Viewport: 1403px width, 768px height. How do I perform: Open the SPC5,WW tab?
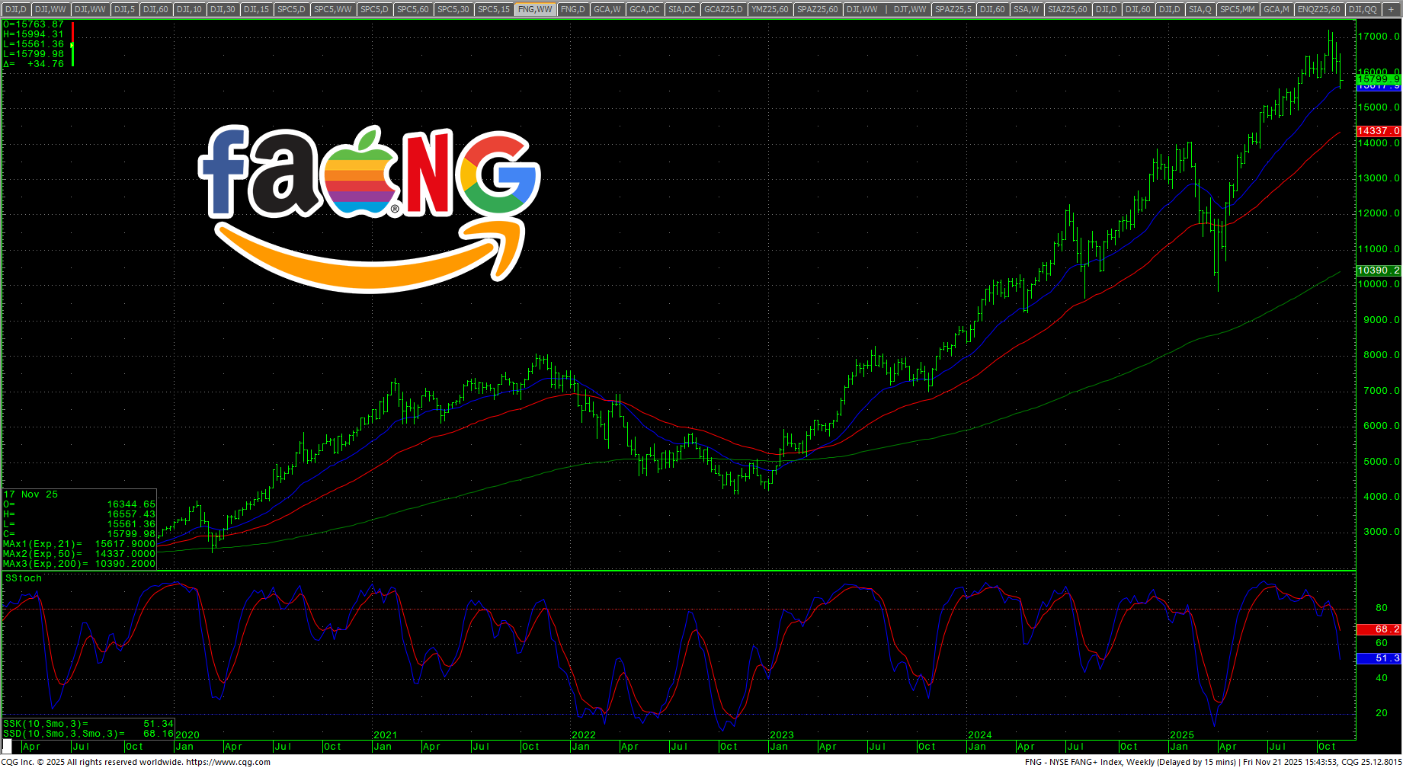click(333, 9)
